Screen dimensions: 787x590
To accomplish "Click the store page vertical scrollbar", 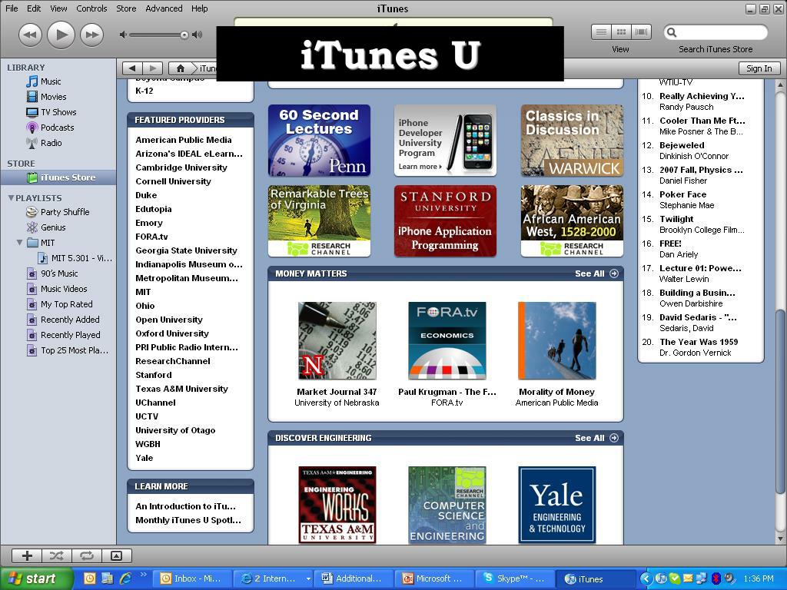I will click(780, 401).
